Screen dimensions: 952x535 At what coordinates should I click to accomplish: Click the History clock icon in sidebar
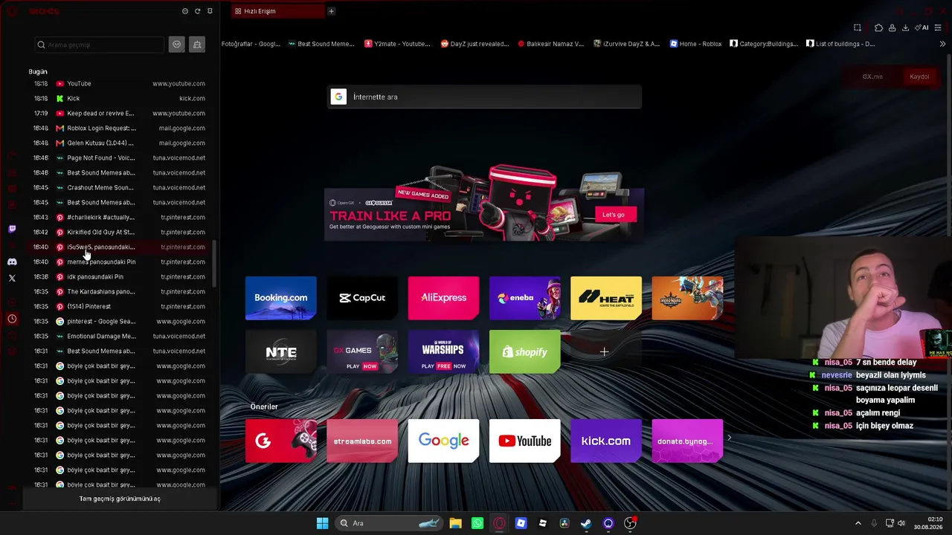[12, 319]
